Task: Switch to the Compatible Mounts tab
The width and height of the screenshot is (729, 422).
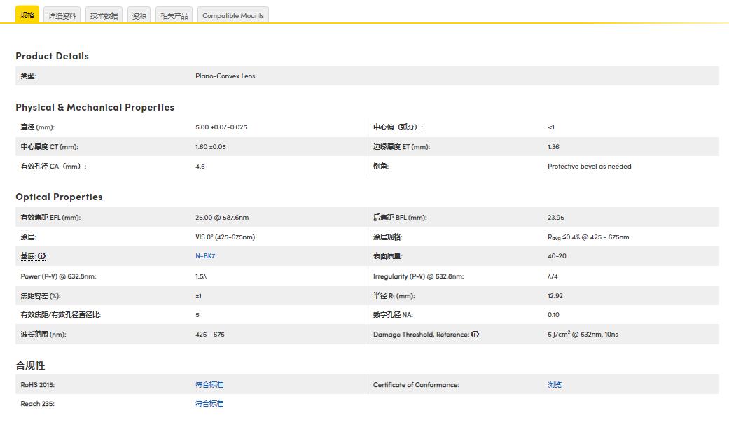Action: pyautogui.click(x=233, y=15)
